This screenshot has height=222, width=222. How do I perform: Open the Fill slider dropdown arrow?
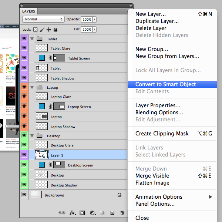point(94,29)
